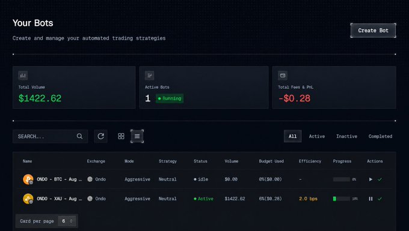This screenshot has height=231, width=409.
Task: Click the $1422.62 volume table cell
Action: 235,199
